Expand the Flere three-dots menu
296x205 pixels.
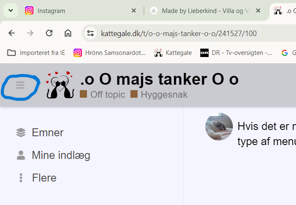[x=21, y=178]
